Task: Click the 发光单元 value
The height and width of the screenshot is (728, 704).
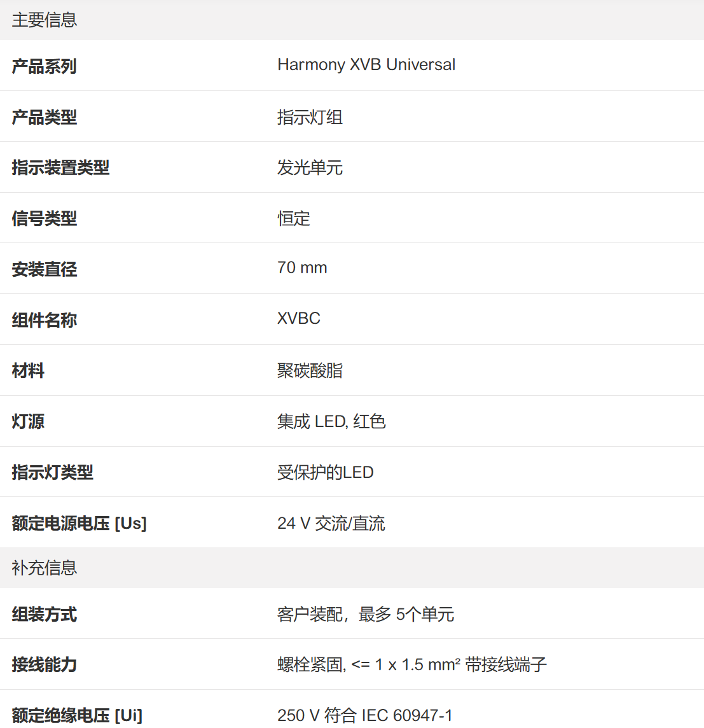Action: click(x=310, y=167)
